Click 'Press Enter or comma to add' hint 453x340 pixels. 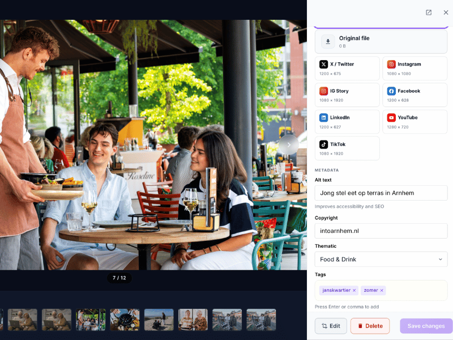pyautogui.click(x=347, y=307)
